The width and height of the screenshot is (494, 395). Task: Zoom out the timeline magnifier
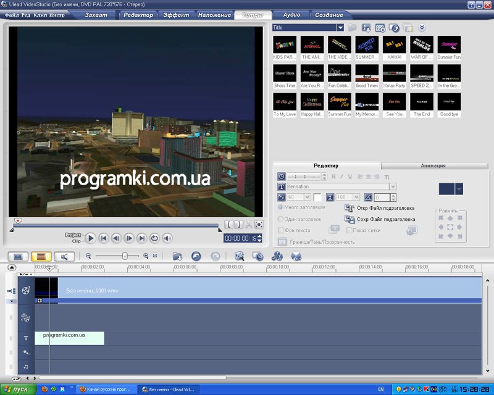(88, 256)
